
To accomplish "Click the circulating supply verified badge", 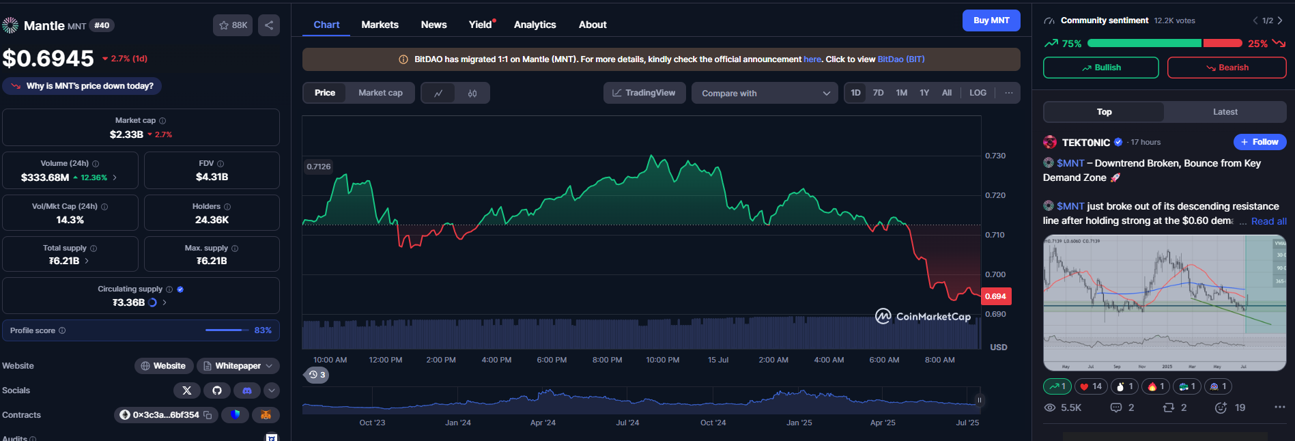I will (180, 289).
